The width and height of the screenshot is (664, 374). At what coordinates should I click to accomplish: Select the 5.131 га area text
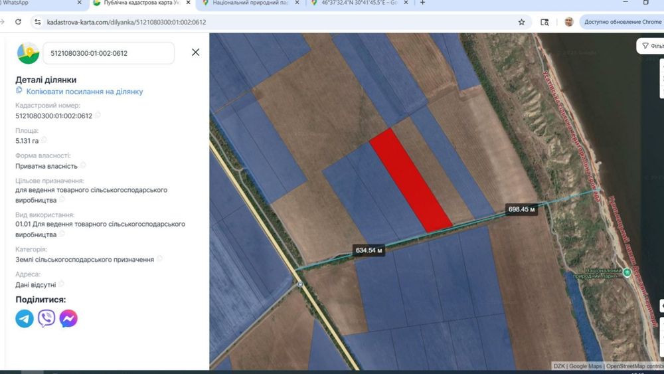[27, 141]
